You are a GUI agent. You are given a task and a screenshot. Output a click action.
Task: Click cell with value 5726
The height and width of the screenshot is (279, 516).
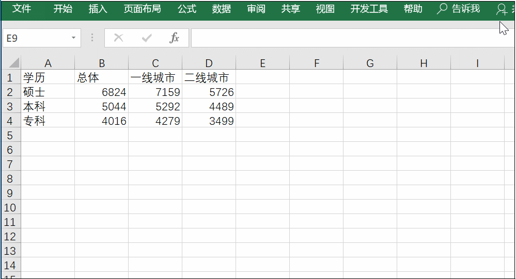point(209,92)
